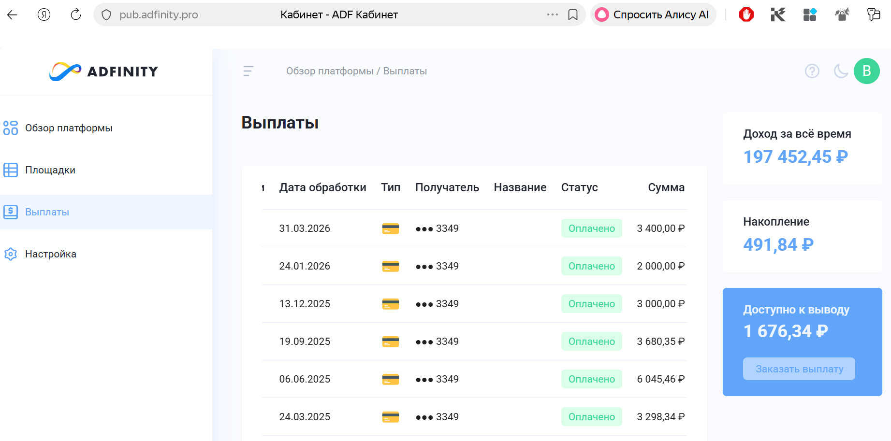Select Выплаты in sidebar

[x=47, y=212]
